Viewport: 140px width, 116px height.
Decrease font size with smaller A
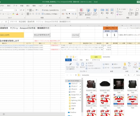[23, 10]
